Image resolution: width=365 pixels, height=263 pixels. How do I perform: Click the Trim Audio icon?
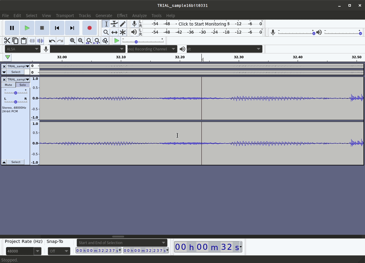coord(32,41)
